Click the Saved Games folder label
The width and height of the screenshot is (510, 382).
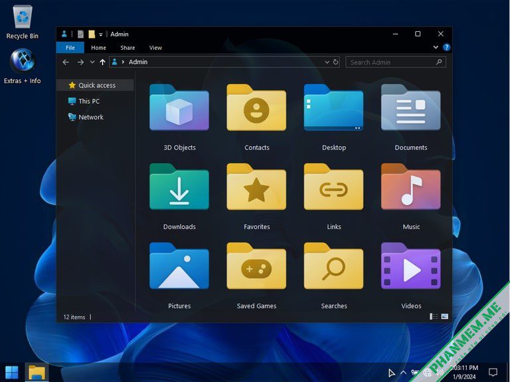256,306
